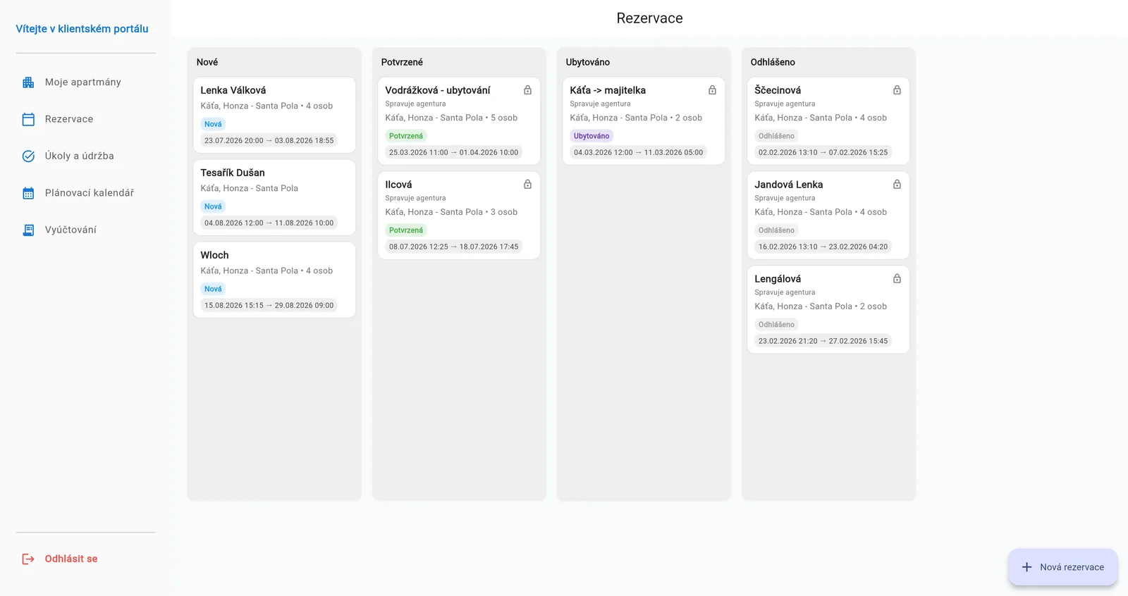Create a new reservation with Nová rezervace

click(1063, 567)
